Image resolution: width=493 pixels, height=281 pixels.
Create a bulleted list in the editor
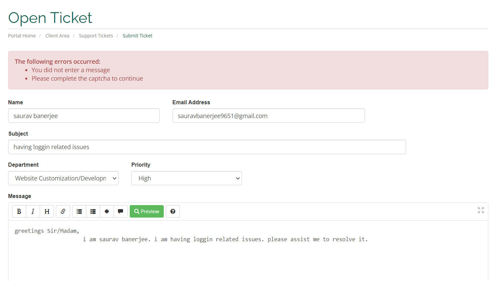pos(79,211)
